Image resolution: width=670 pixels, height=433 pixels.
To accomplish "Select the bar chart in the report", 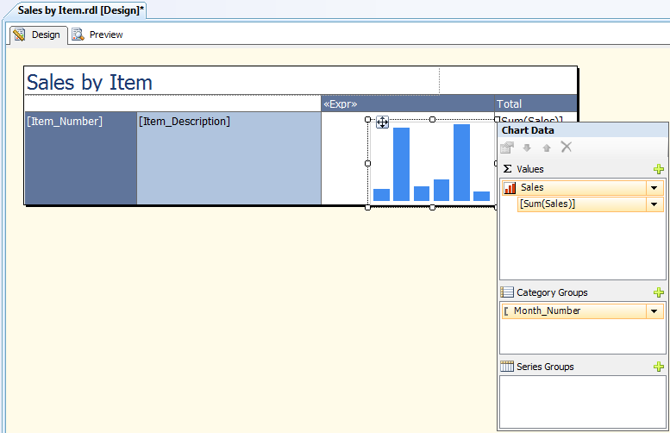I will (431, 164).
